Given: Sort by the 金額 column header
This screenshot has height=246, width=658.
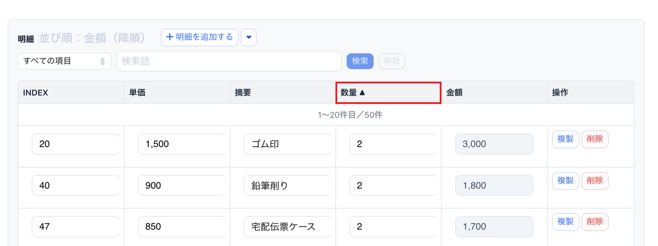Looking at the screenshot, I should pos(494,92).
